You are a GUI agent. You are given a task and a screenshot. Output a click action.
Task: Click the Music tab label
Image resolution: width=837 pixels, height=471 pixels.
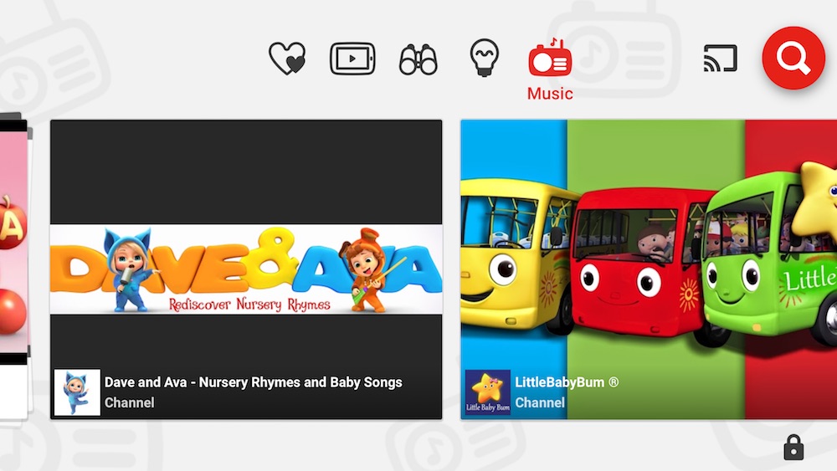coord(550,94)
